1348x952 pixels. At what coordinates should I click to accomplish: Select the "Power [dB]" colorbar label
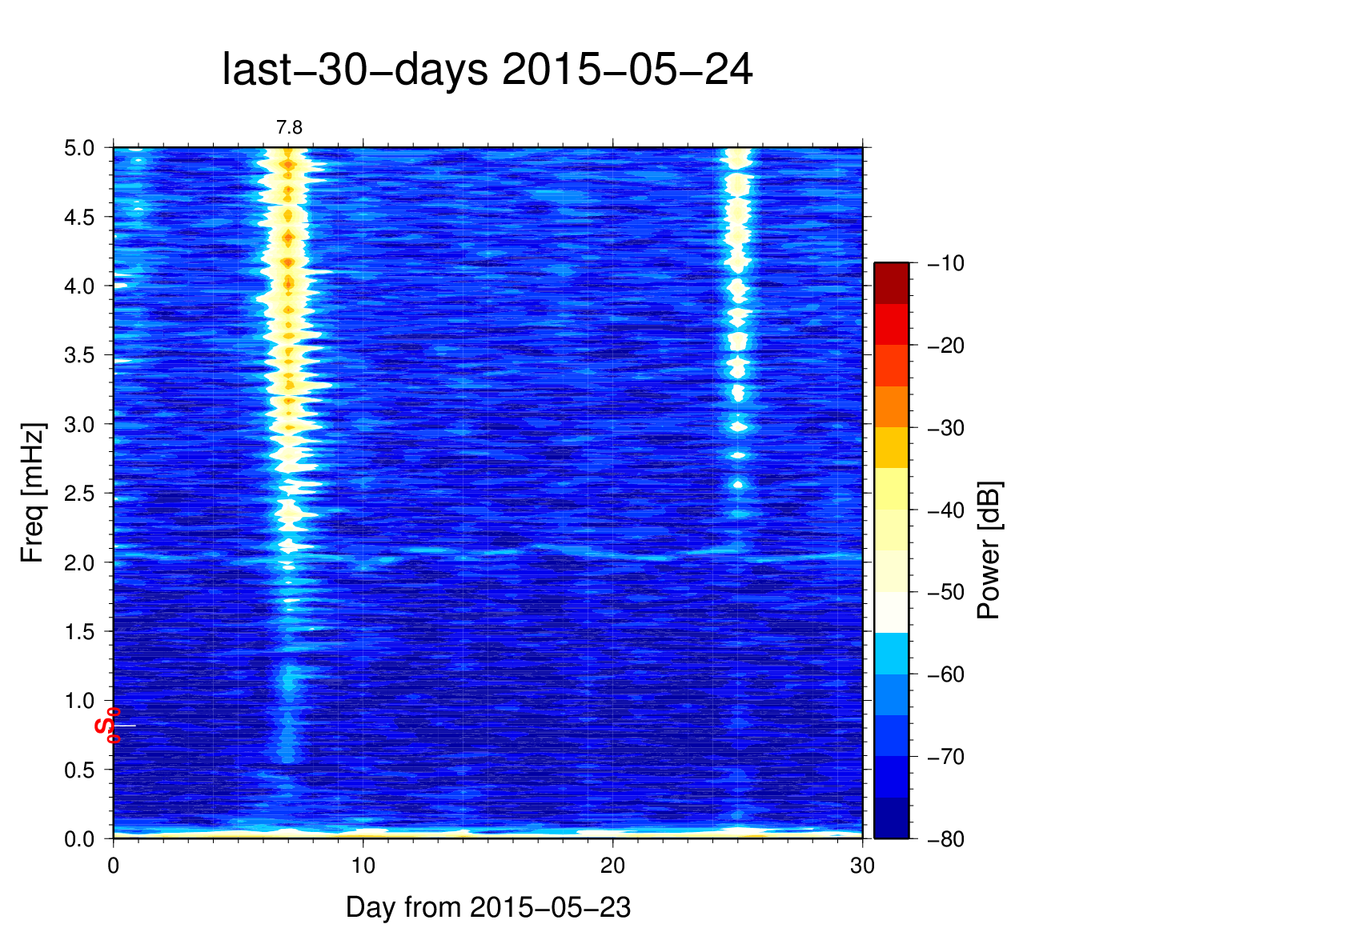coord(989,550)
